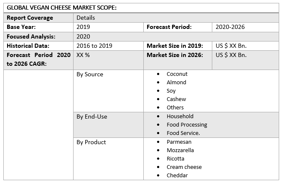Click the Mozzarella bullet item
The image size is (285, 189).
click(180, 150)
